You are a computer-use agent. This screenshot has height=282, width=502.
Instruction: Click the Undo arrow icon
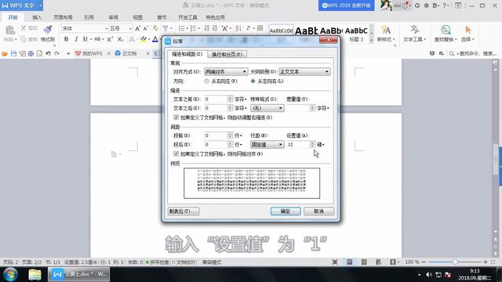coord(48,54)
